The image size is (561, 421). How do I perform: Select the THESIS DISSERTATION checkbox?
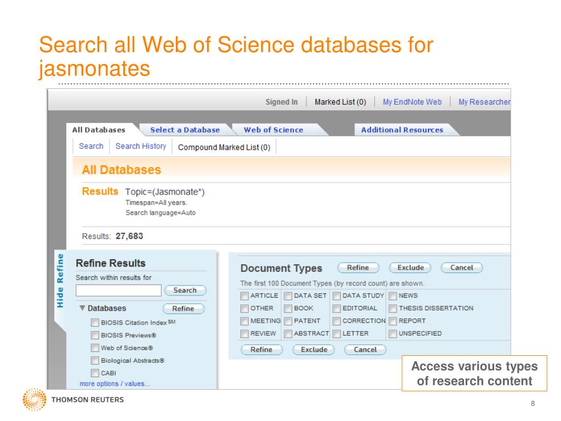(393, 309)
